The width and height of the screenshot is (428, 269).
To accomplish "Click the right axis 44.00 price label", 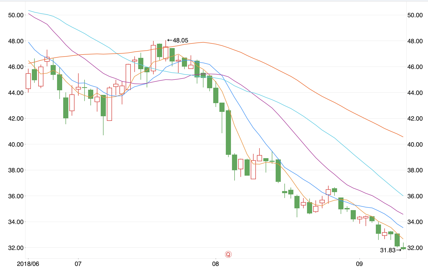I will point(415,93).
